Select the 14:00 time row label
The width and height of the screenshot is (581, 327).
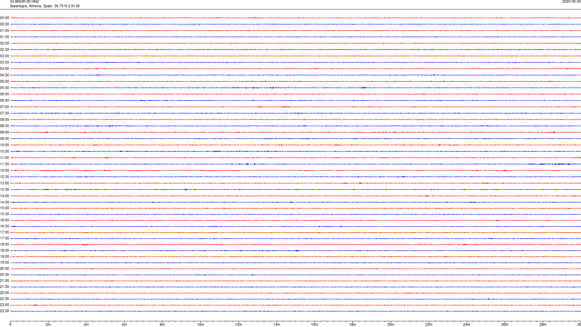click(x=5, y=196)
